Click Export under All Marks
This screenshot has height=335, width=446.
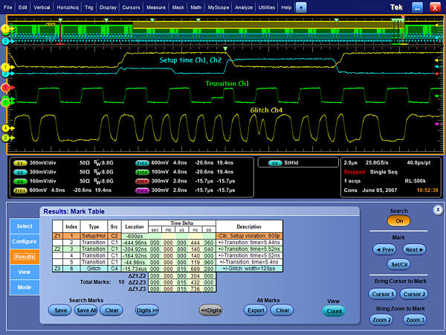click(255, 311)
